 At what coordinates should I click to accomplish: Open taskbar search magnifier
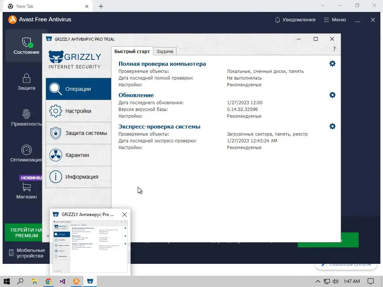(x=20, y=281)
